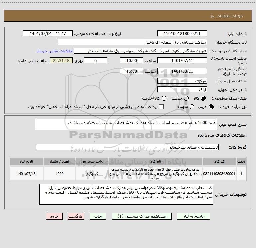This screenshot has height=248, width=256.
Task: Click the buyer name field شرکت سهامی برق منطقه ای باختر
Action: [x=132, y=42]
